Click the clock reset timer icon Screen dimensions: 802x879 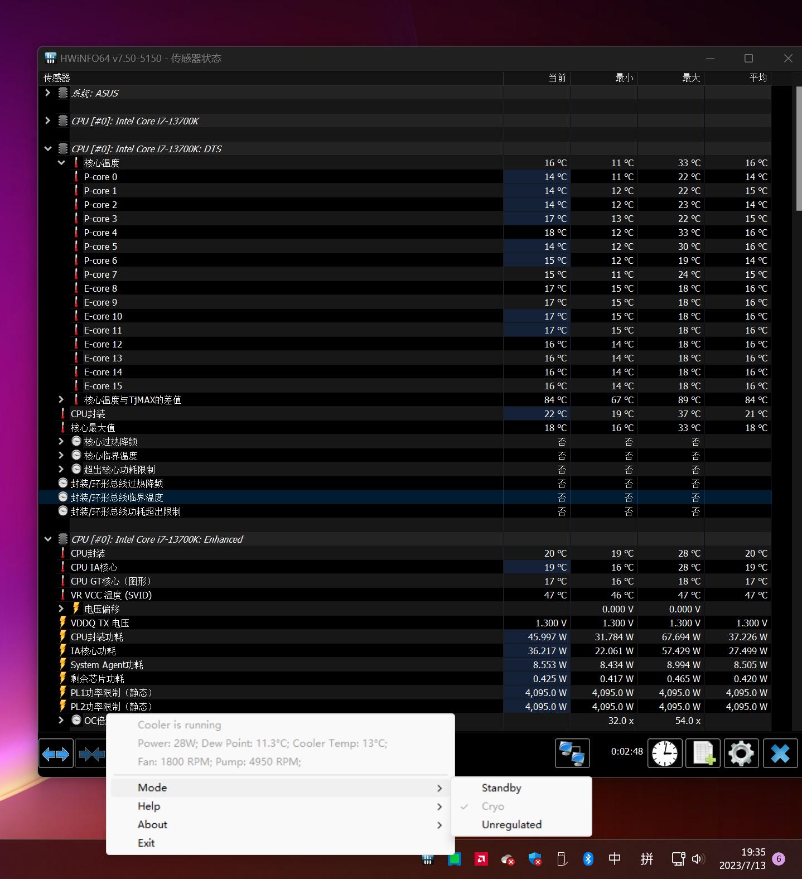pos(664,753)
